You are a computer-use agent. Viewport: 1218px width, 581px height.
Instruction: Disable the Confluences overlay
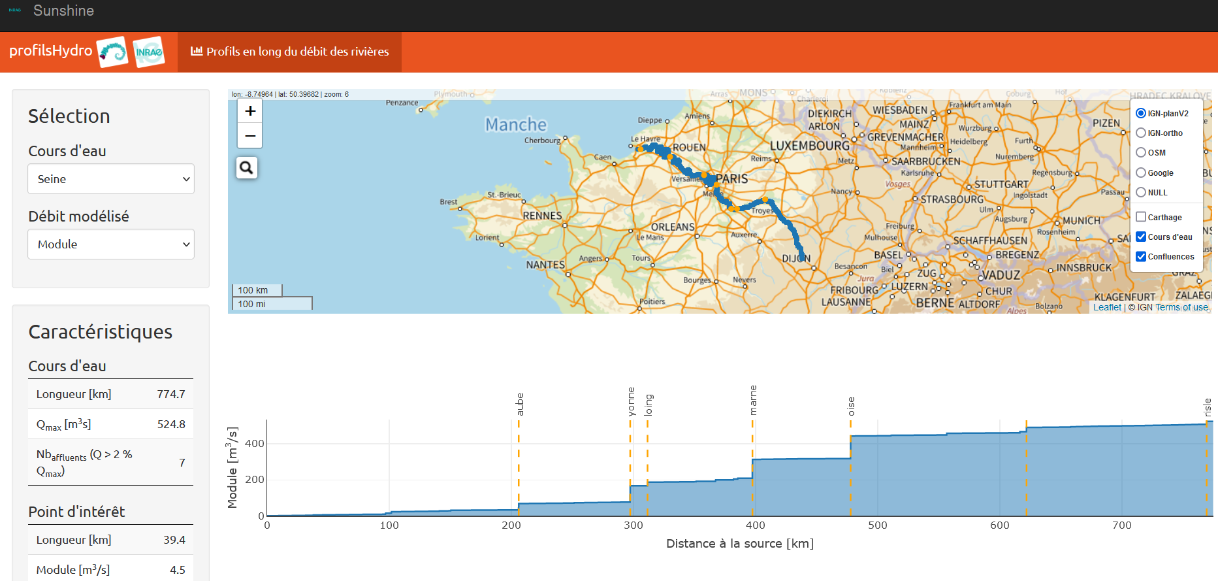point(1141,257)
